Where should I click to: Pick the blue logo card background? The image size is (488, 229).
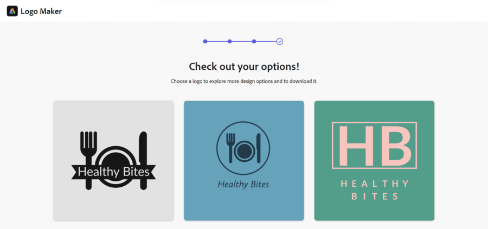click(244, 161)
